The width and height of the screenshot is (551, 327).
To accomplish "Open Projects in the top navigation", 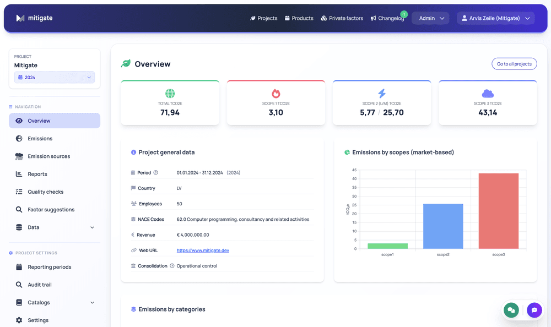I will 263,18.
